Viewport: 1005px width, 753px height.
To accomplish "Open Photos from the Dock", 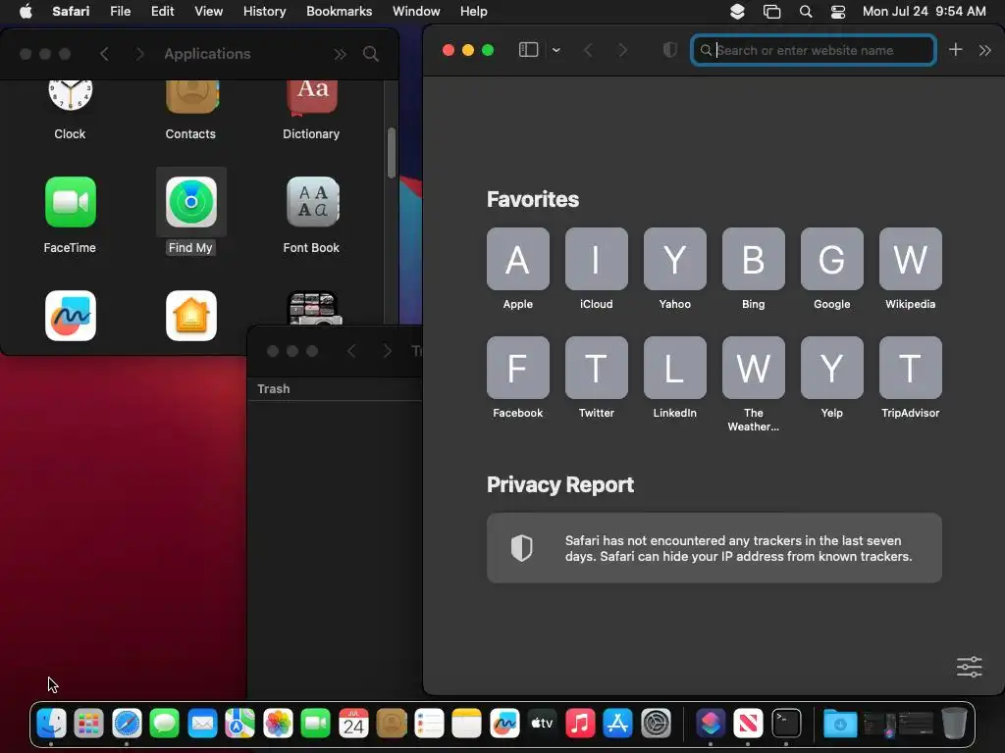I will (278, 724).
